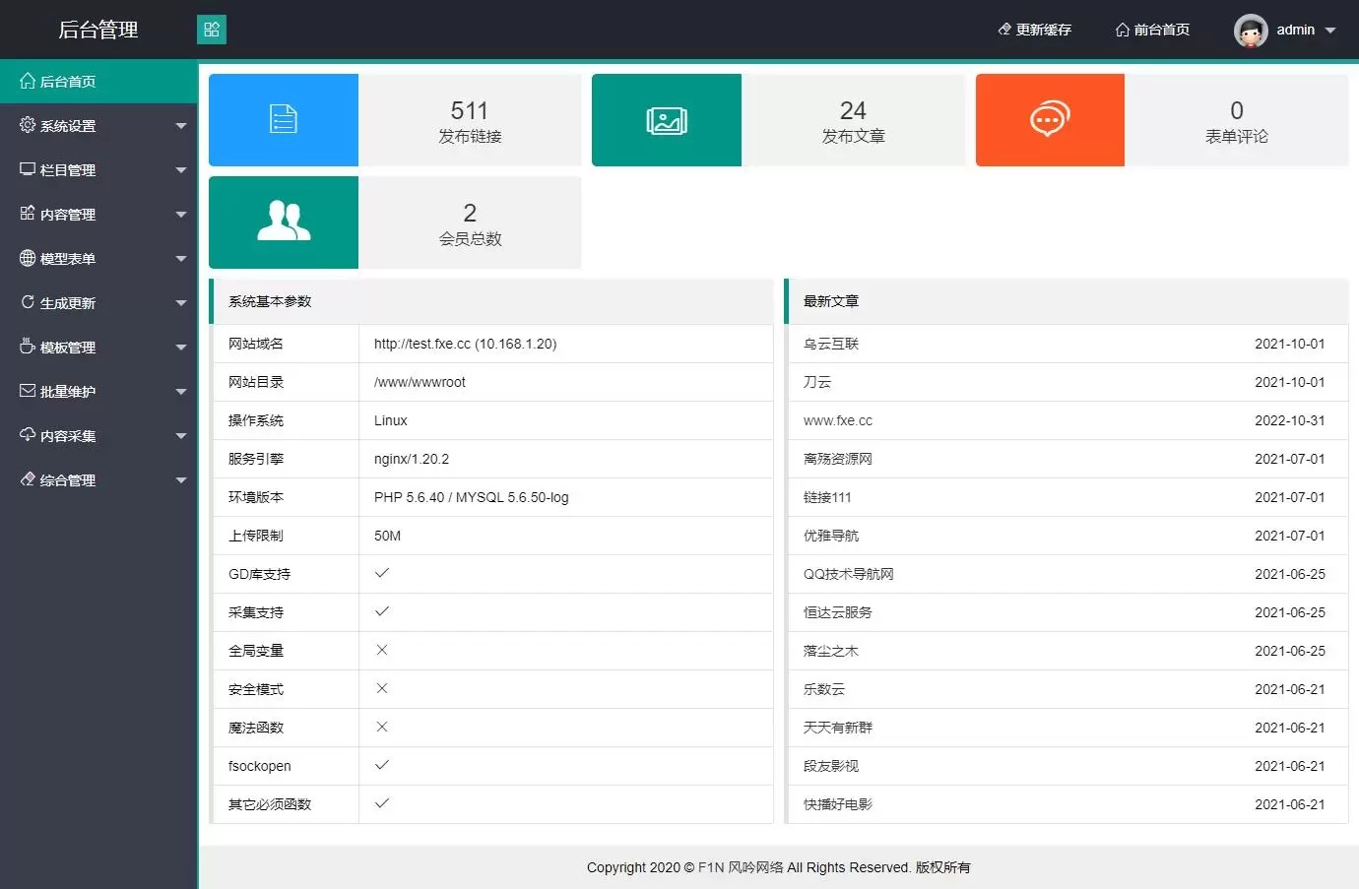This screenshot has height=889, width=1359.
Task: Click the 全局变量 cross icon
Action: pyautogui.click(x=382, y=650)
